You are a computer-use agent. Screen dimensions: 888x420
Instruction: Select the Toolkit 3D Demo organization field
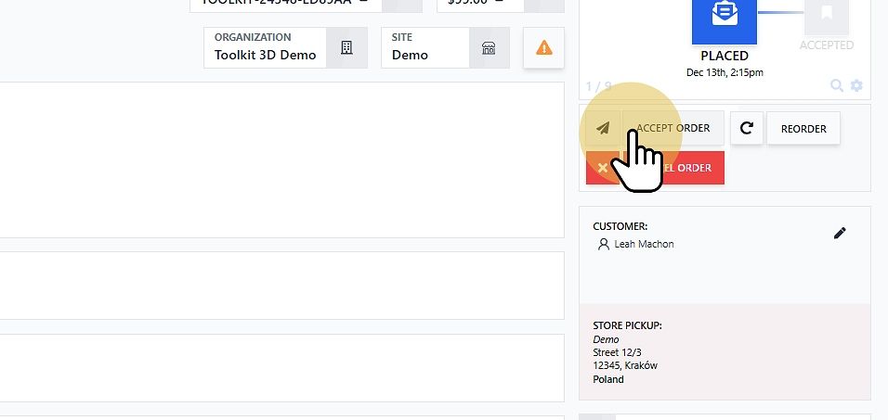click(265, 47)
